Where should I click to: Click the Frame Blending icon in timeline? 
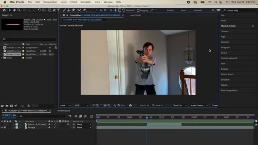[x=81, y=116]
